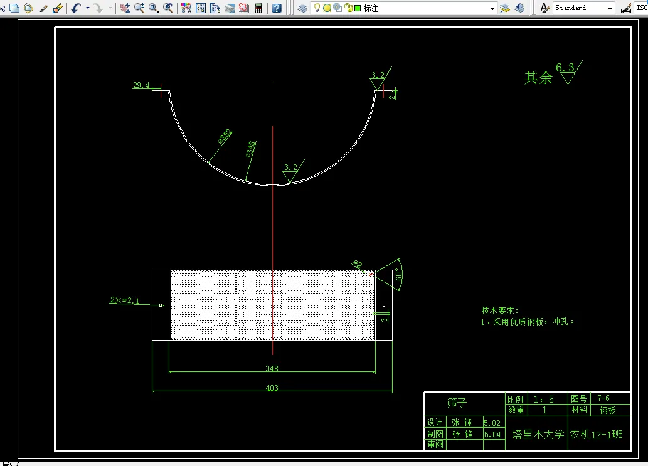Select the 60° angle dimension

[x=399, y=275]
